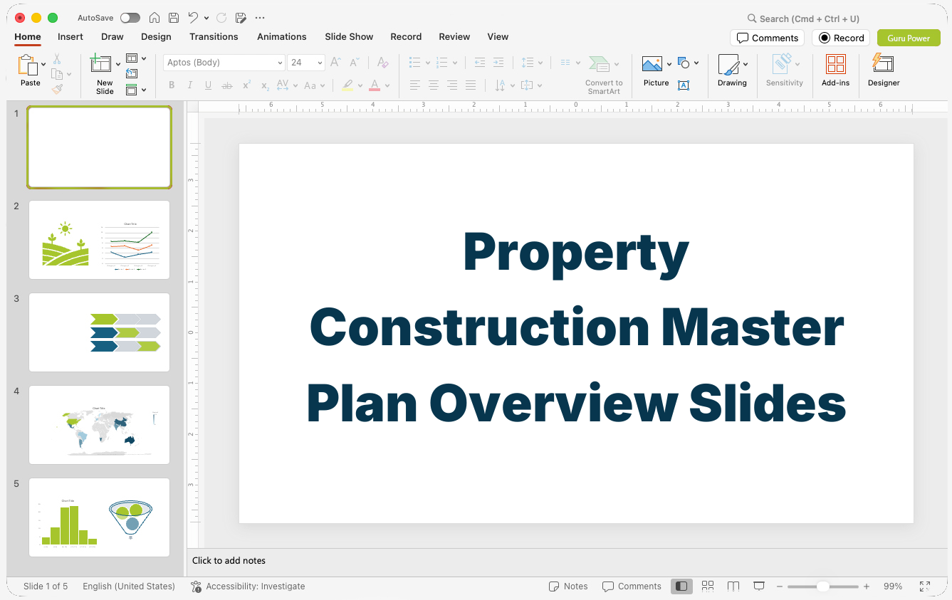
Task: Expand the Drawing options arrow
Action: 746,64
